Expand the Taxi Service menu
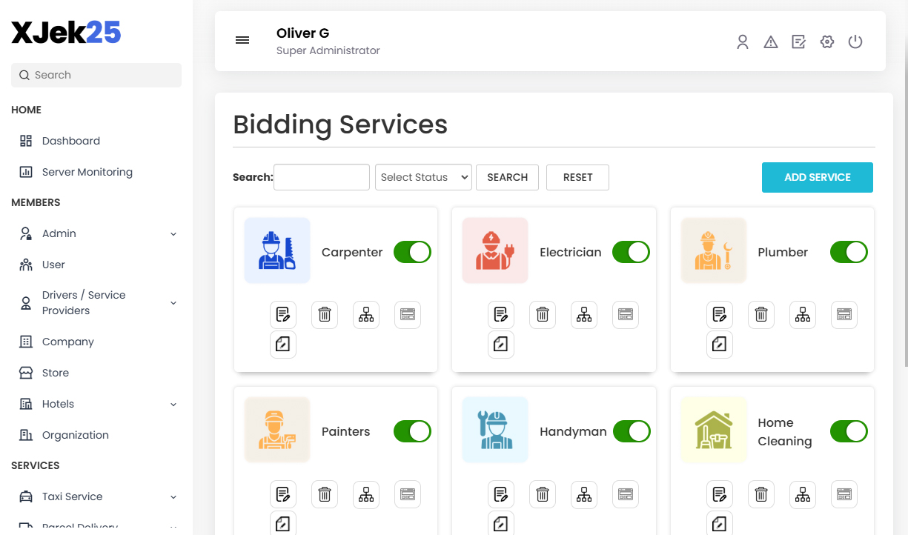The height and width of the screenshot is (535, 908). tap(96, 496)
